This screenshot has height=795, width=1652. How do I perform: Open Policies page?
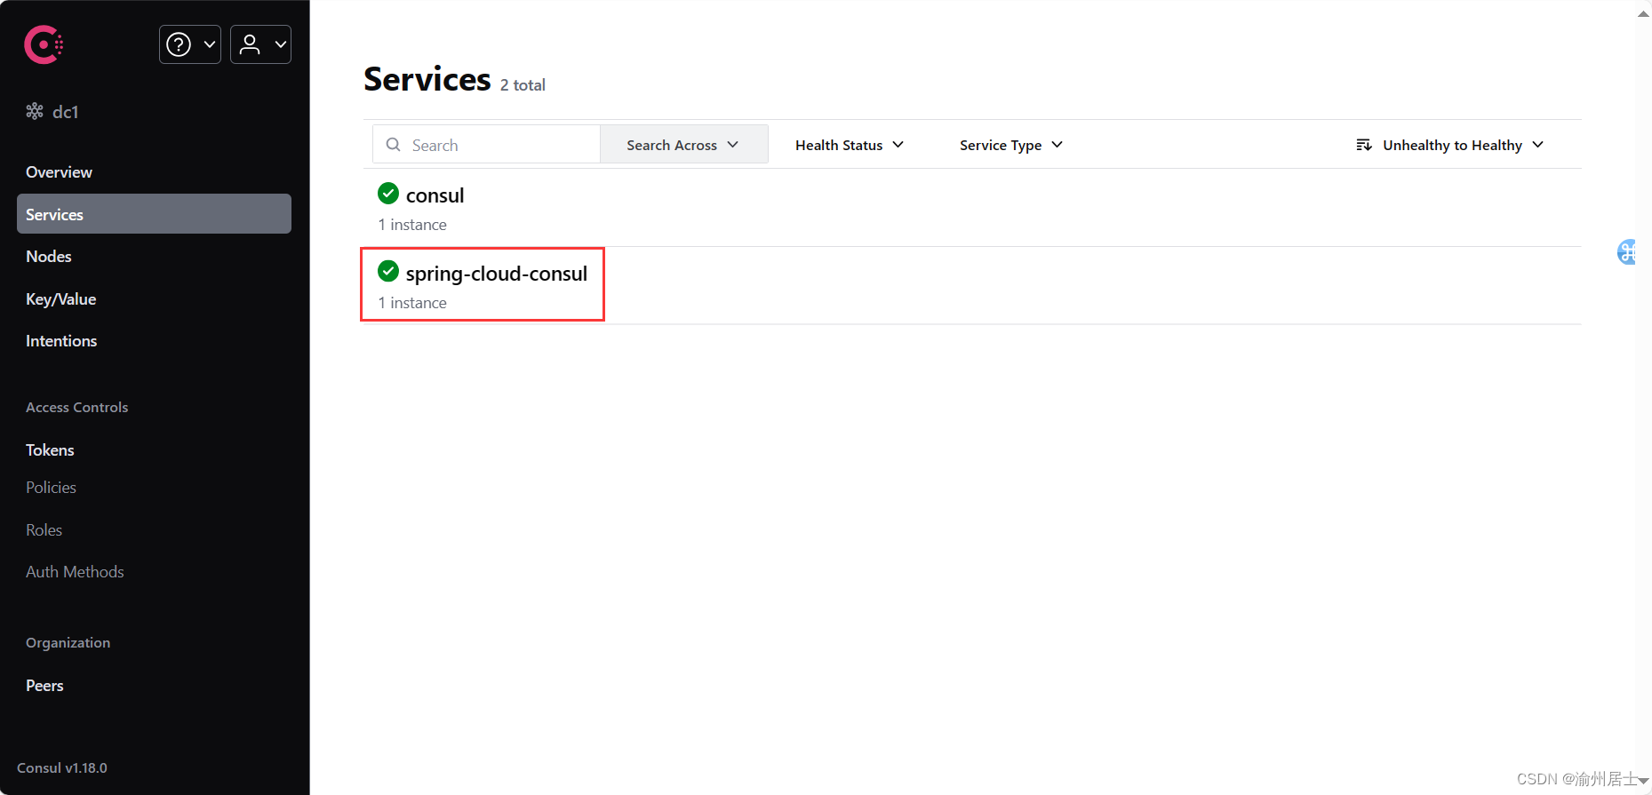click(51, 488)
